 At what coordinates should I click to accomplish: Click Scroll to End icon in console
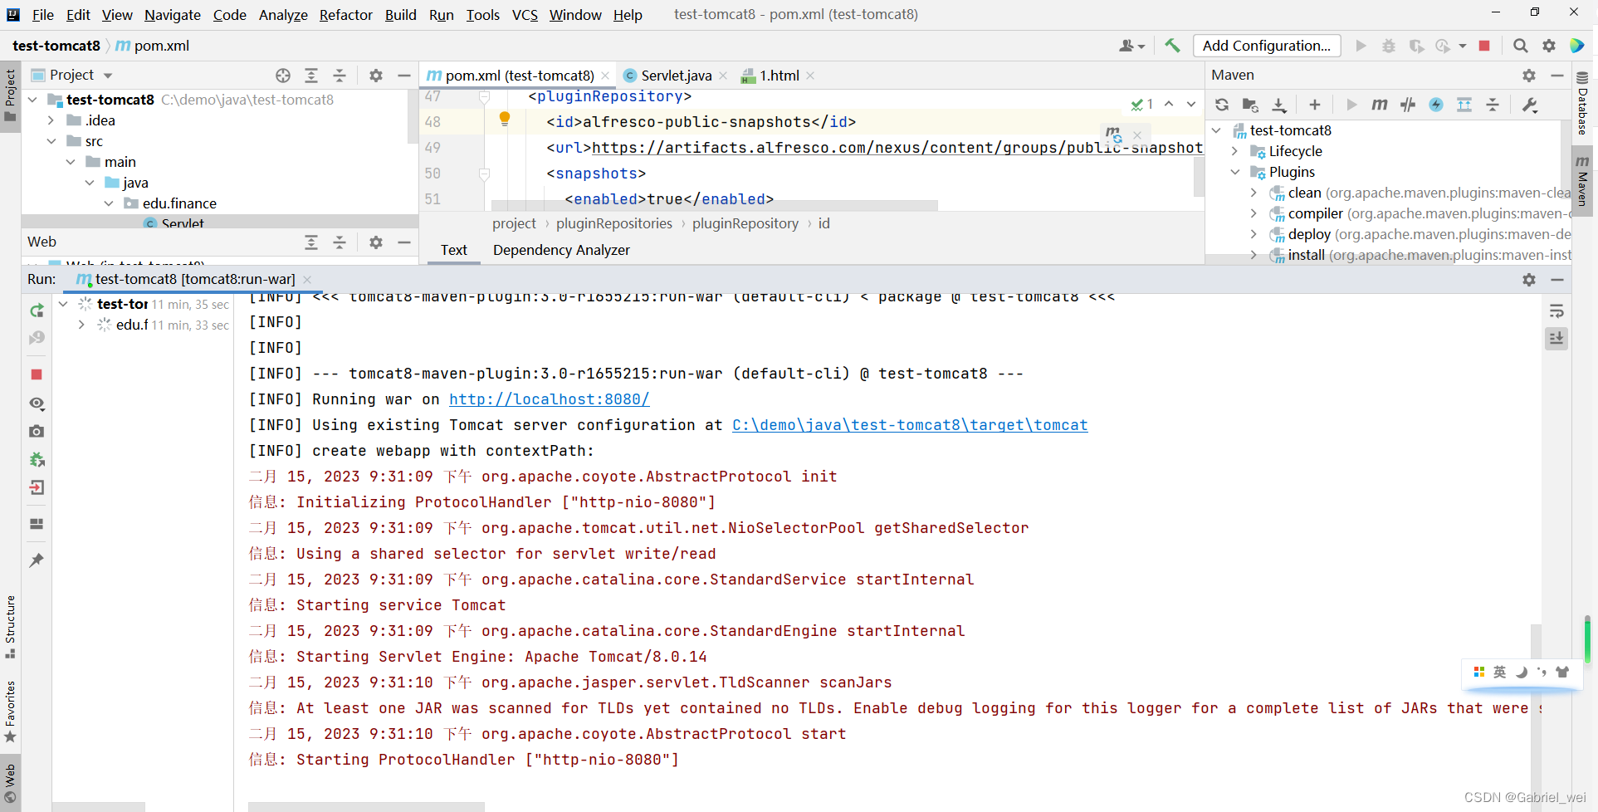click(x=1556, y=338)
